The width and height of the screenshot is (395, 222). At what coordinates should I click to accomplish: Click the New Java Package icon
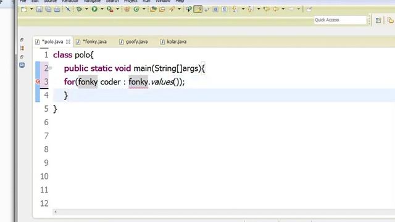pyautogui.click(x=127, y=9)
